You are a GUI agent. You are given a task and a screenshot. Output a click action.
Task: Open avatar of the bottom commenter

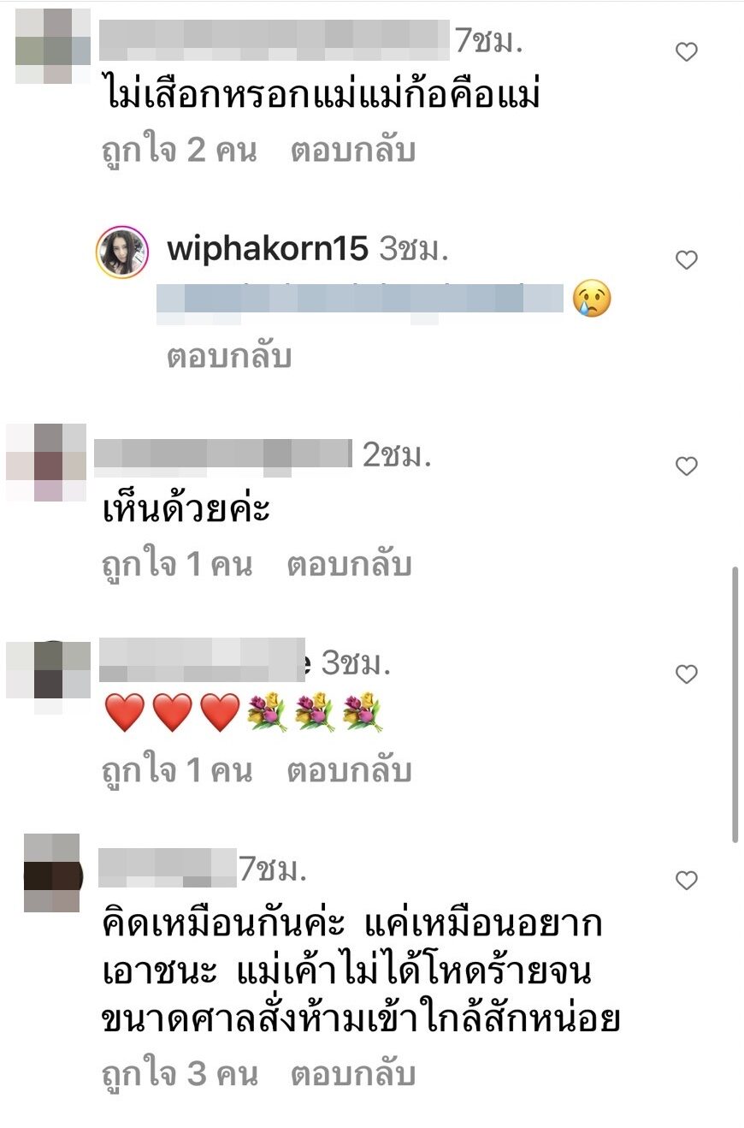tap(51, 873)
